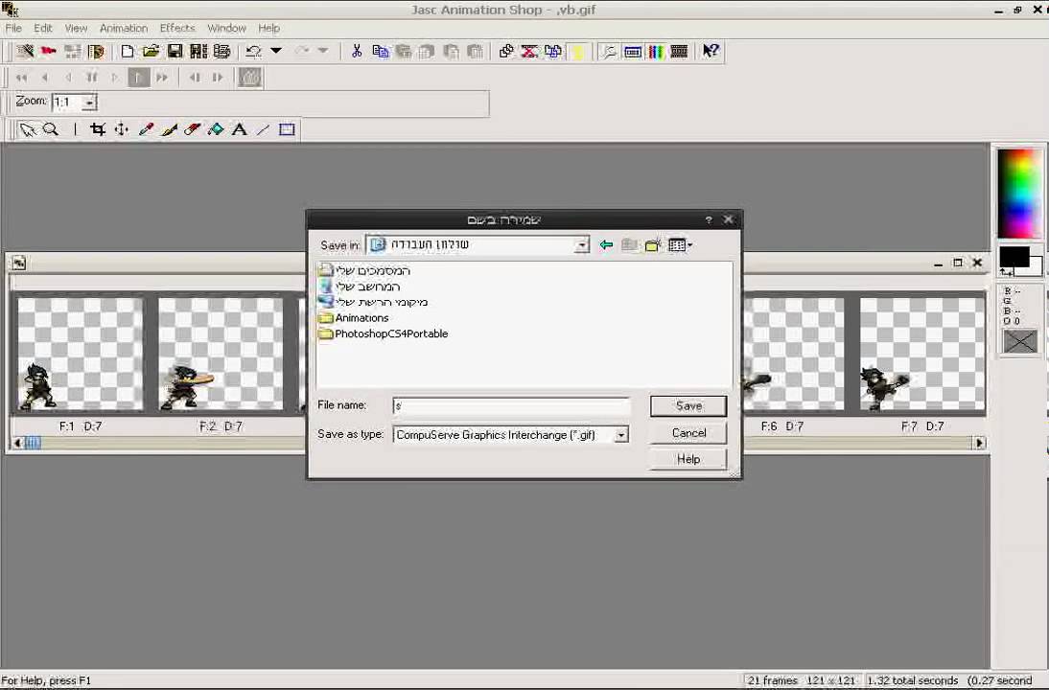Click the New animation blank page icon
This screenshot has width=1049, height=690.
click(x=128, y=52)
